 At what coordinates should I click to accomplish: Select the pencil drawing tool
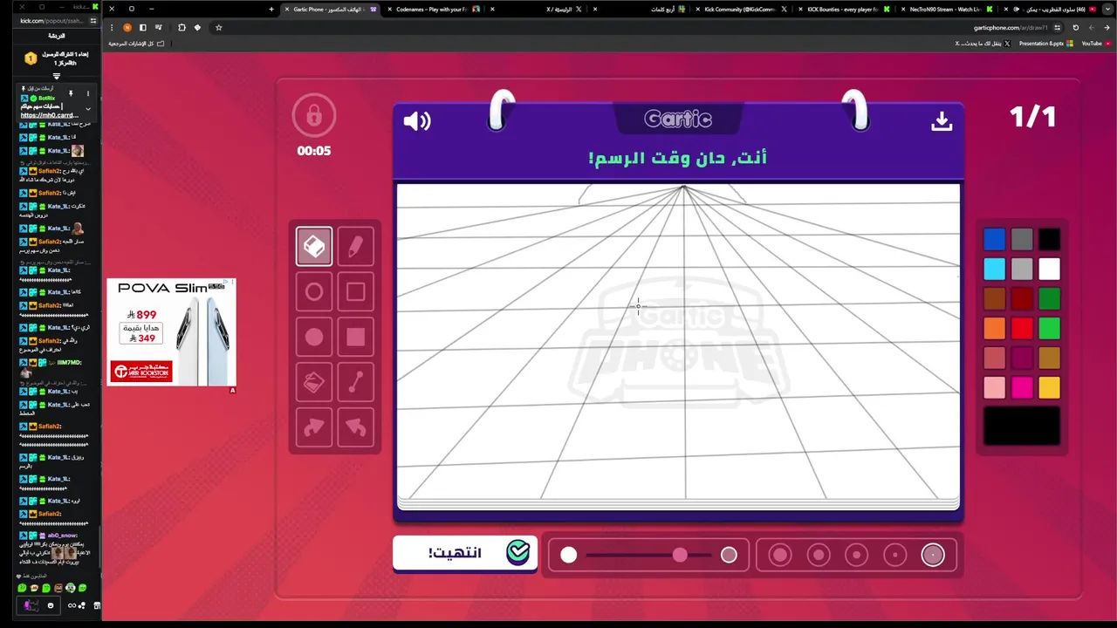pos(355,247)
